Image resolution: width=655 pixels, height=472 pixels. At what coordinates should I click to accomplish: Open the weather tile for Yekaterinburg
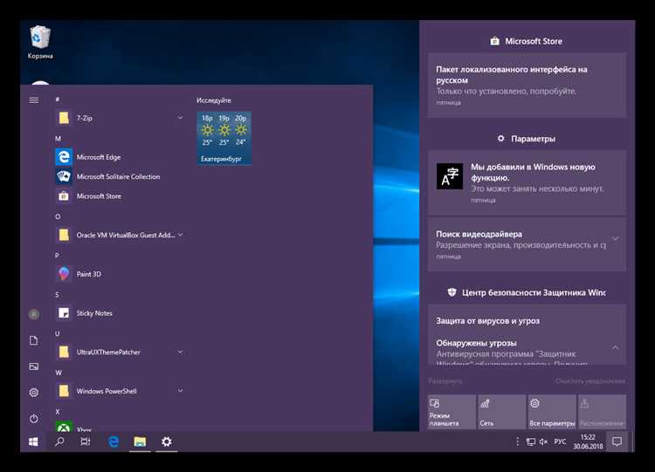(x=224, y=138)
